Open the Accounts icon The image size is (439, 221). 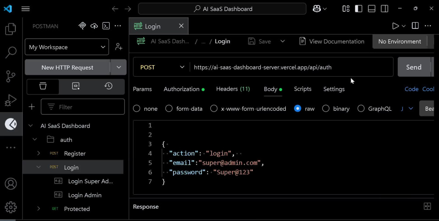(11, 184)
